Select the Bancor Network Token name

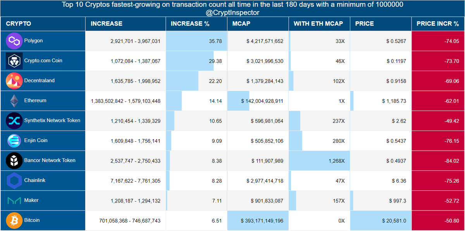tap(50, 160)
